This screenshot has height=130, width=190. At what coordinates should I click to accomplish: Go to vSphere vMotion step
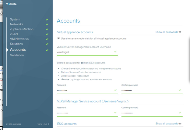pos(22,29)
